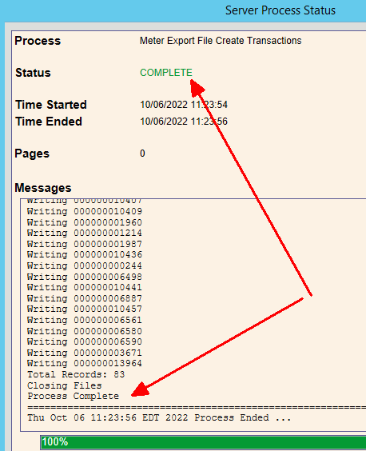Click message line 'Writing 000000013964'
366x451 pixels.
[x=85, y=363]
